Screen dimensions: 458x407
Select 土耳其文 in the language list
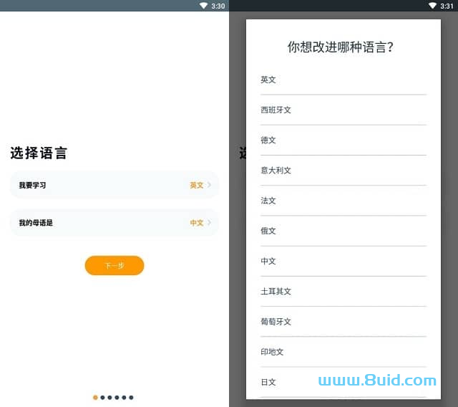coord(343,292)
